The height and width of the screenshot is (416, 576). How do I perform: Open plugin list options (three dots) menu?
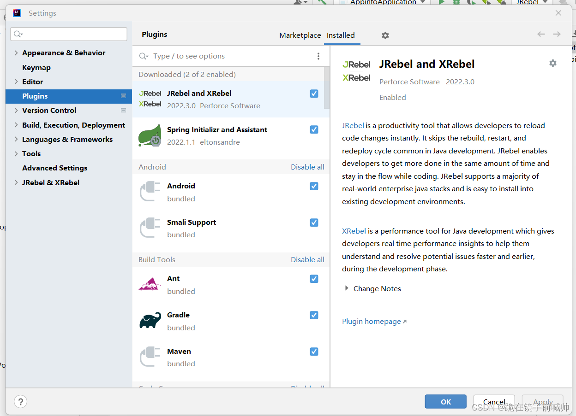[x=318, y=56]
